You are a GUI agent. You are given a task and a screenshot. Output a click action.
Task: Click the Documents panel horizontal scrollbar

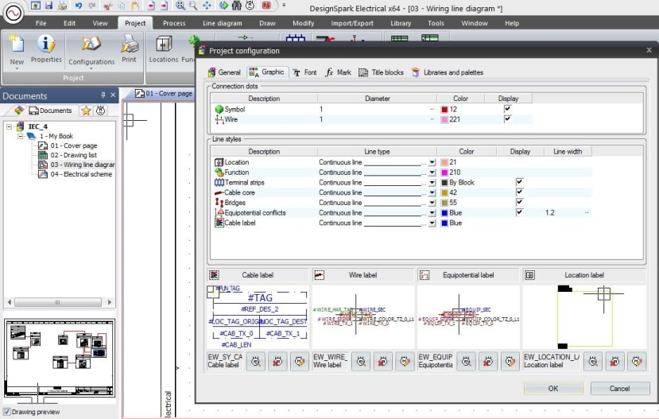coord(60,302)
